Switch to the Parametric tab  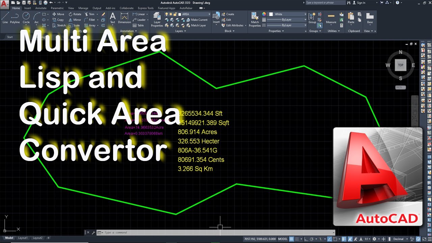(57, 8)
